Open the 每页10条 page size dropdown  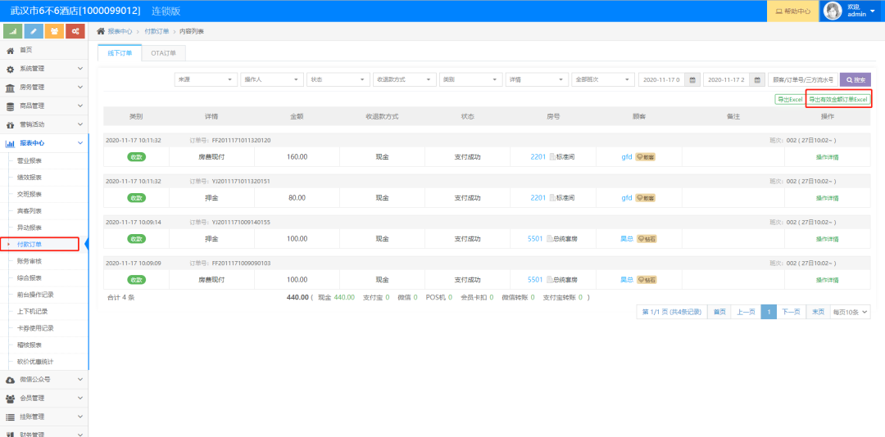click(x=851, y=312)
